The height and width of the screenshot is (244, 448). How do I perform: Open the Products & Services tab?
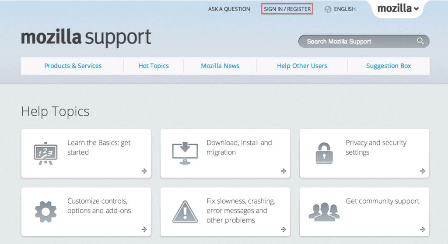(73, 66)
